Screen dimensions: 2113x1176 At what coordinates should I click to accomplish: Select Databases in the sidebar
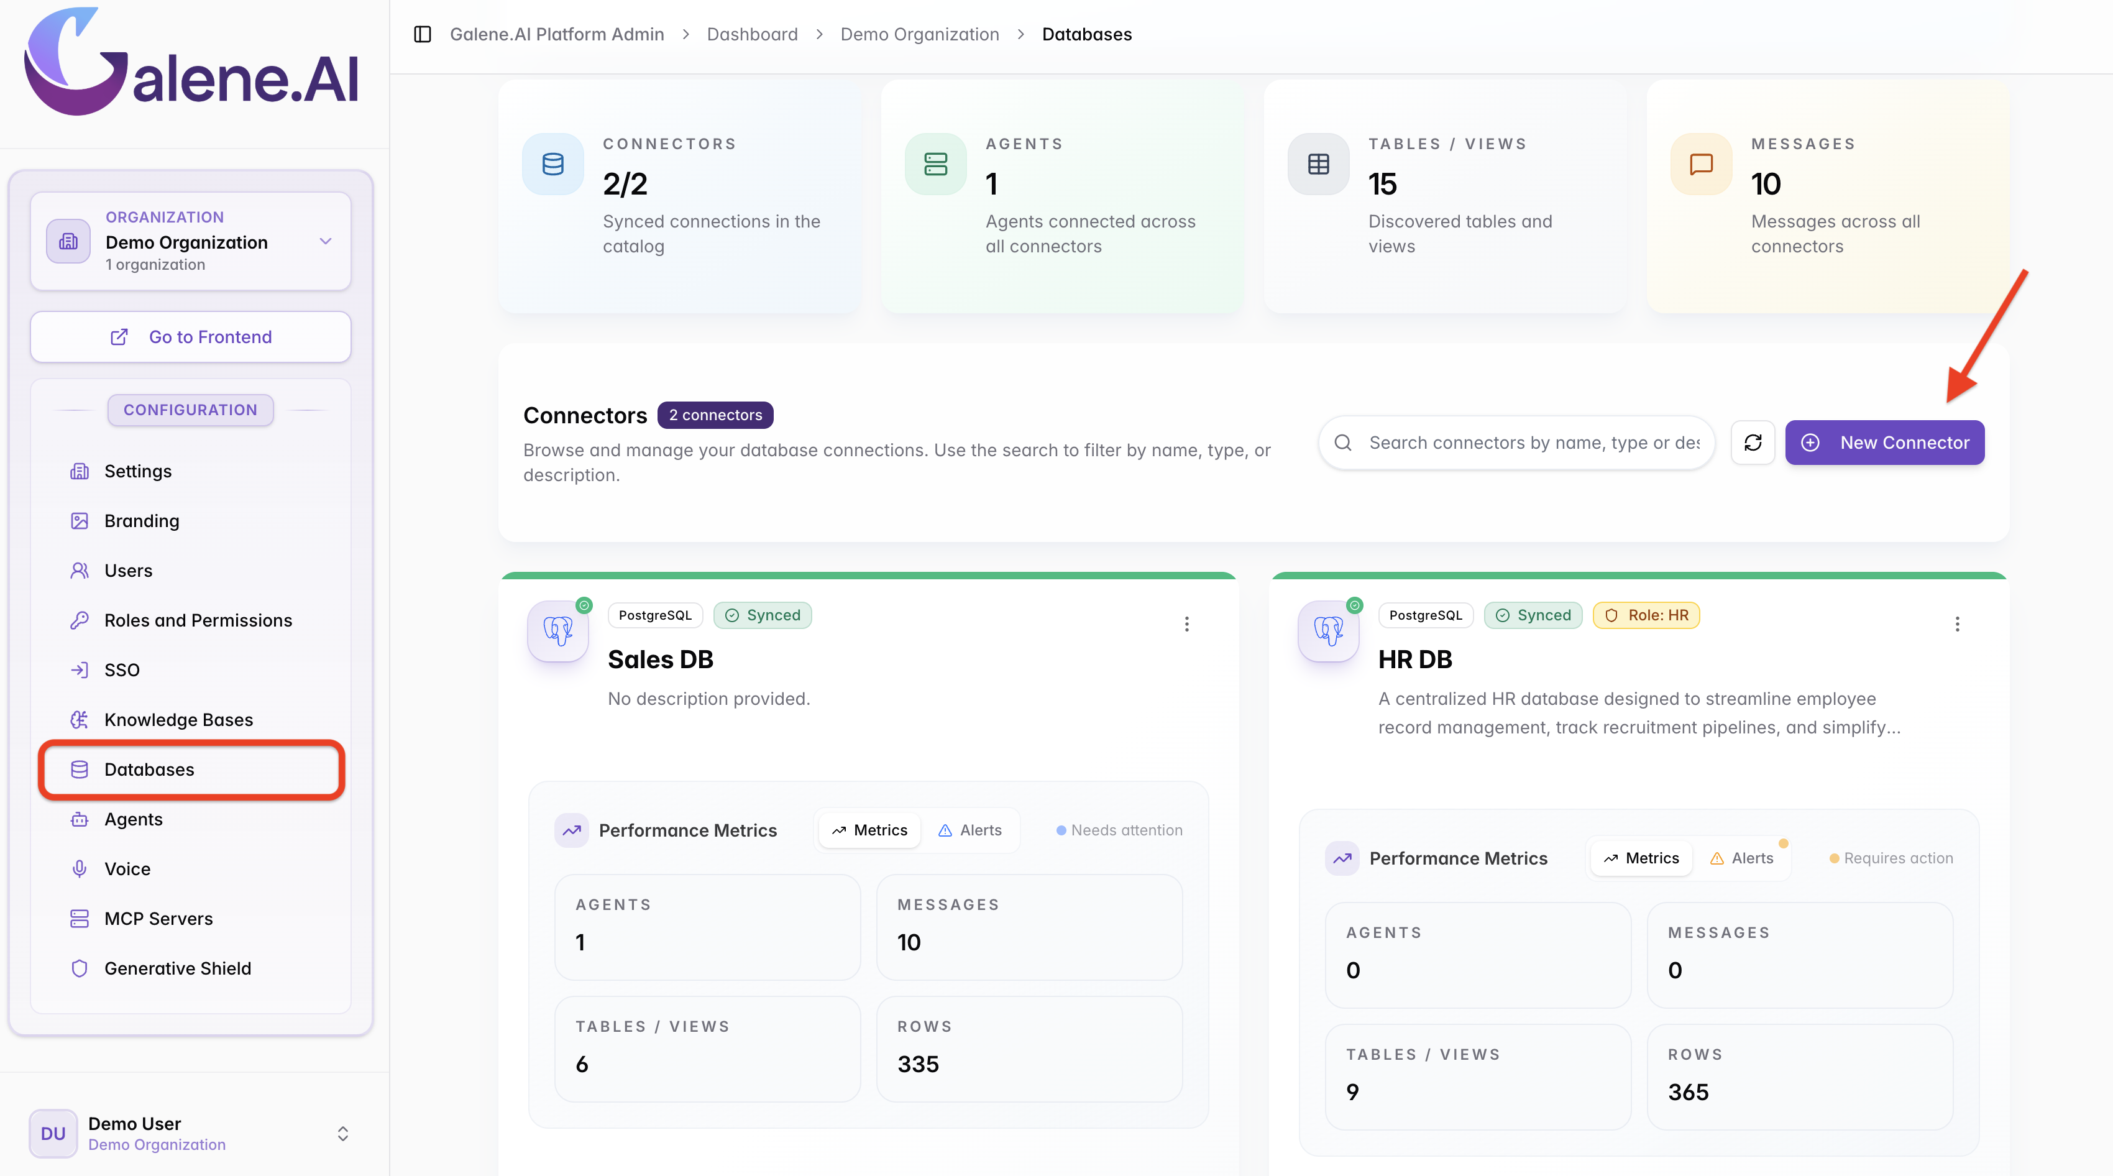coord(191,769)
